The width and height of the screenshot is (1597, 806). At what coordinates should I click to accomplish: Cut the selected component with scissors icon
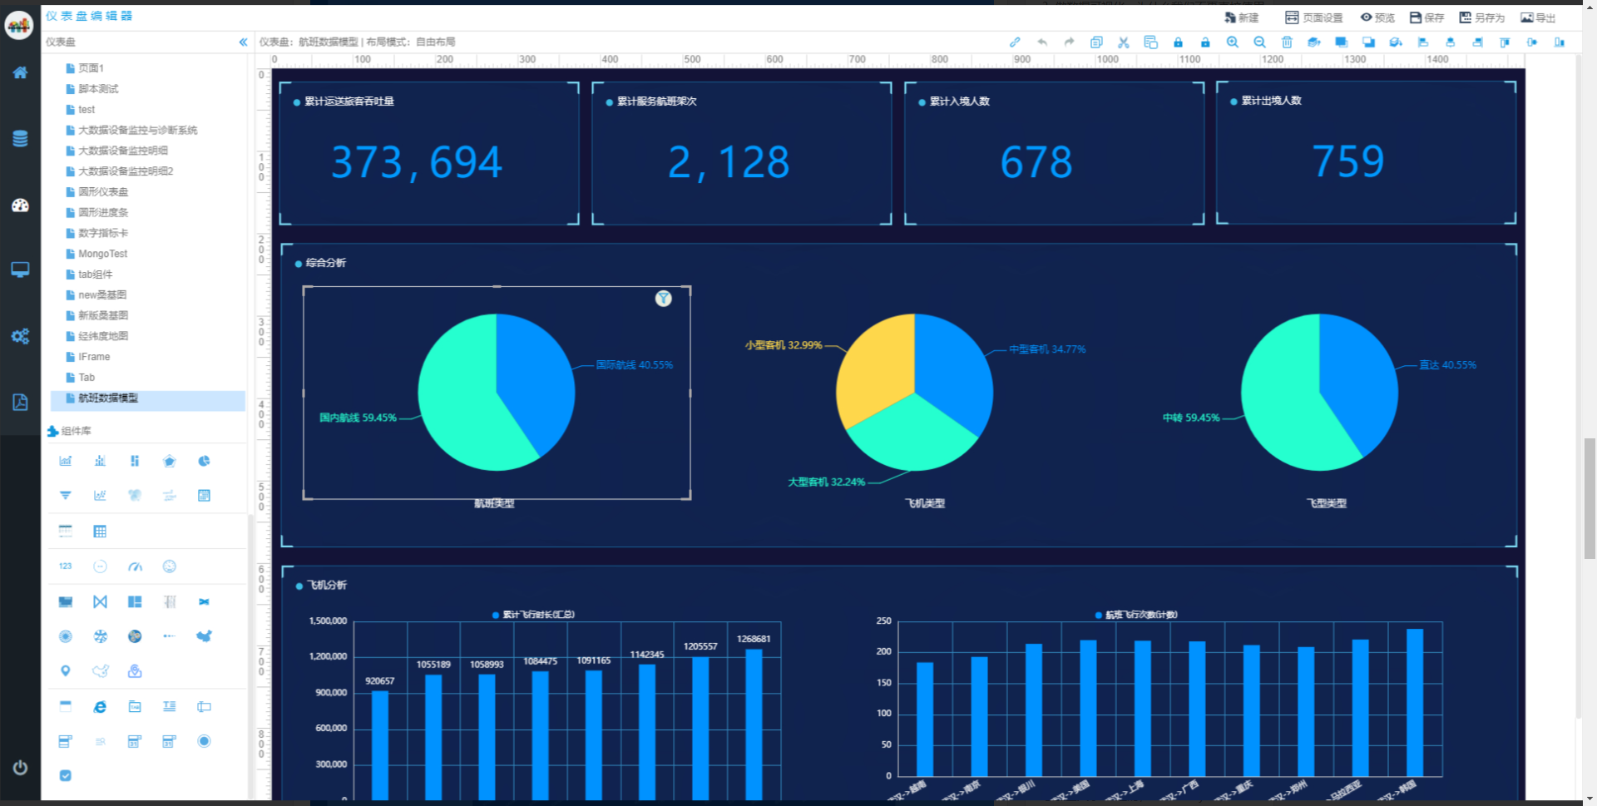(x=1124, y=42)
